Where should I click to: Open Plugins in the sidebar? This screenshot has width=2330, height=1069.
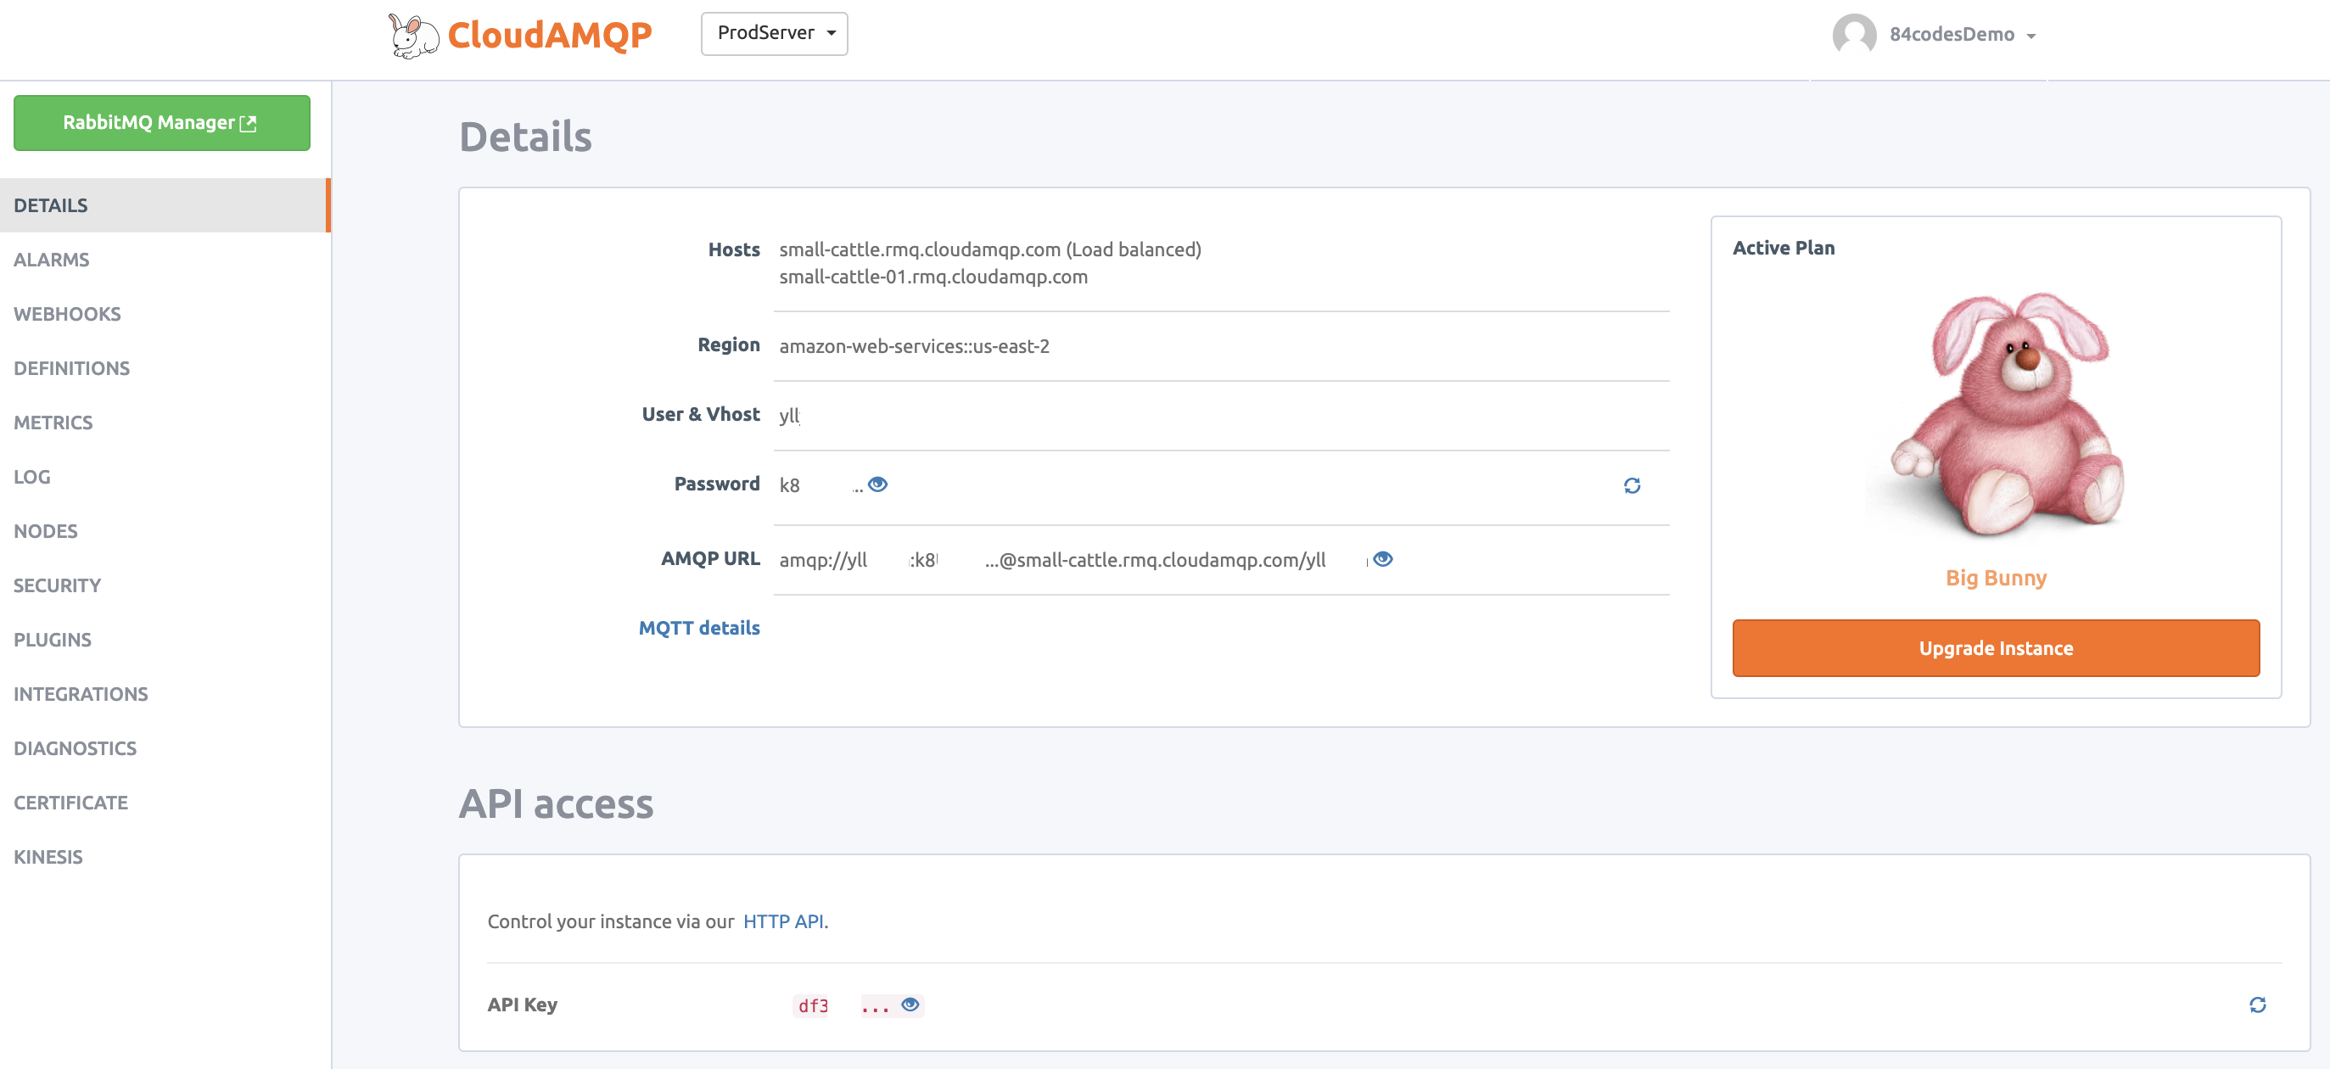click(x=53, y=640)
